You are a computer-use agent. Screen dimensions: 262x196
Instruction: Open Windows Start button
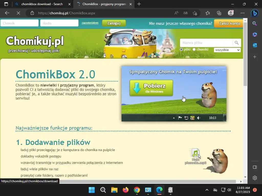[x=92, y=190]
